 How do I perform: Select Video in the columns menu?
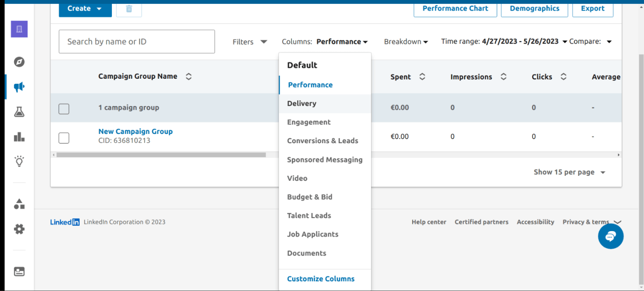[325, 178]
